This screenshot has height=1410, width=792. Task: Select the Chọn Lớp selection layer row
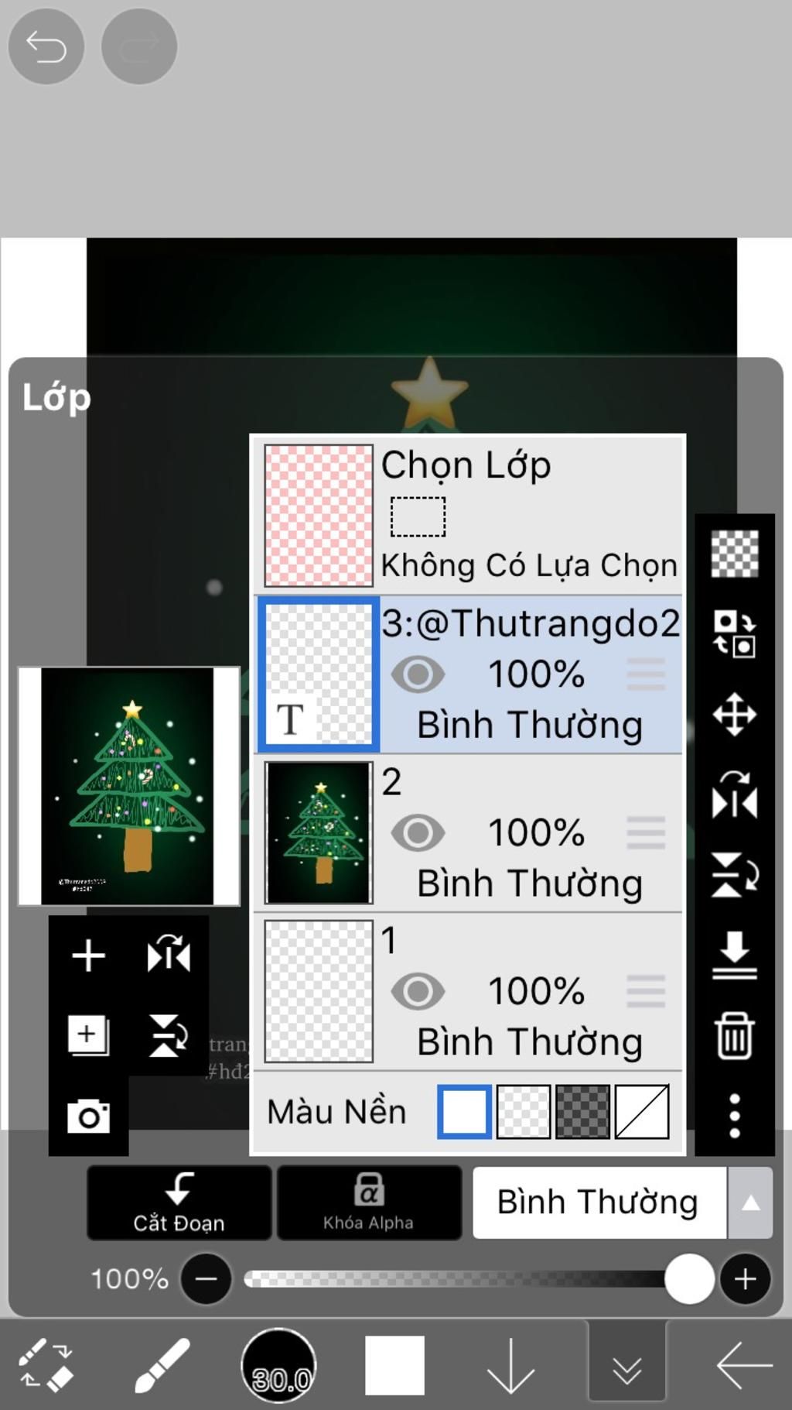[468, 515]
